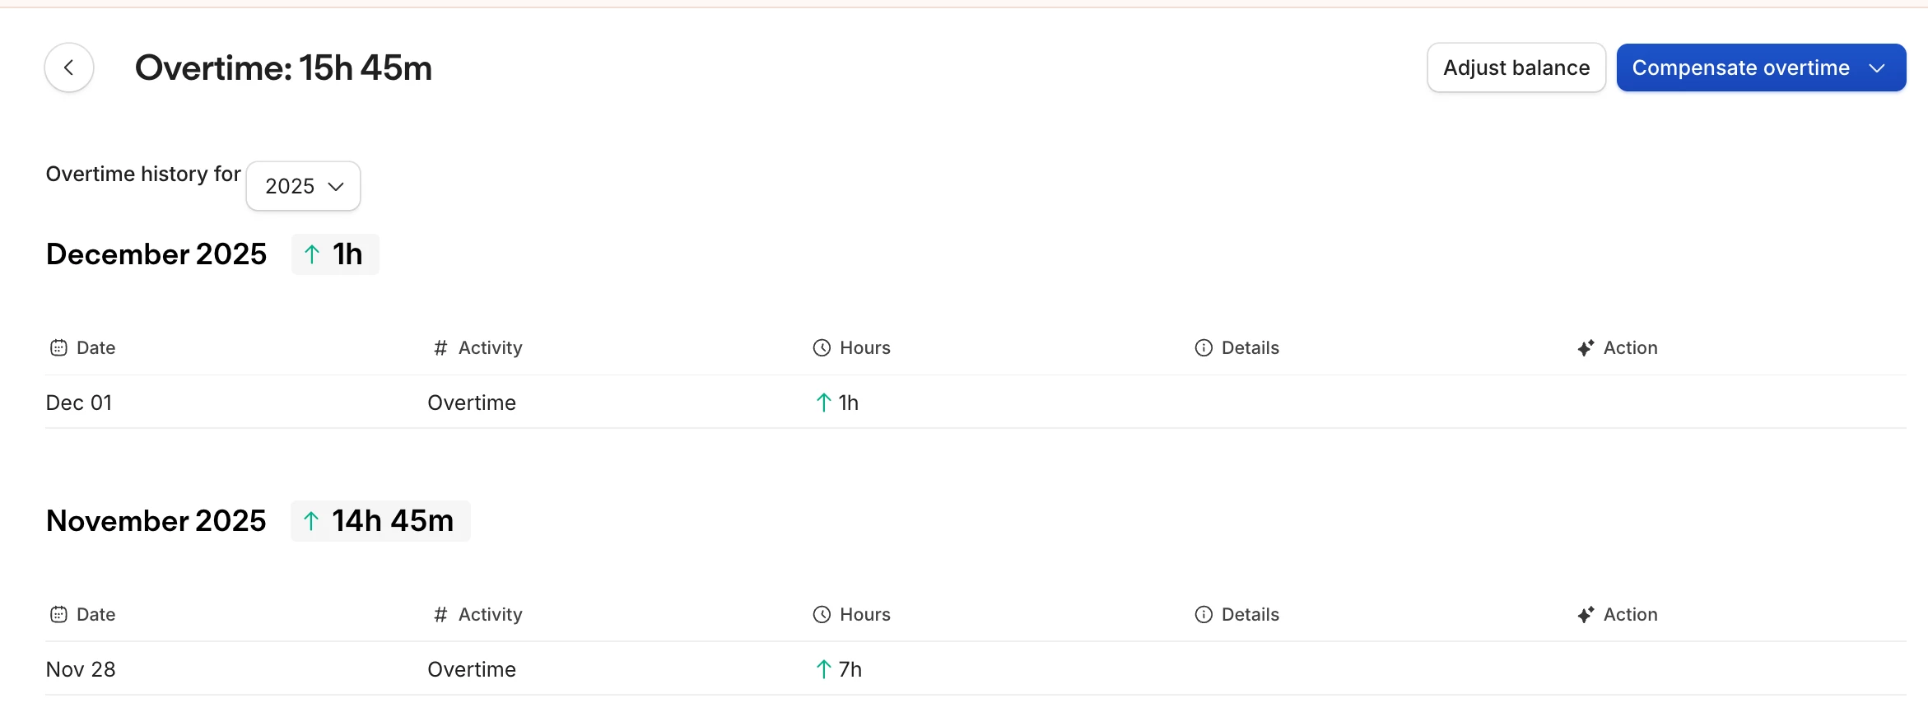Select the Dec 01 overtime row
Screen dimensions: 1928x703
(x=472, y=403)
